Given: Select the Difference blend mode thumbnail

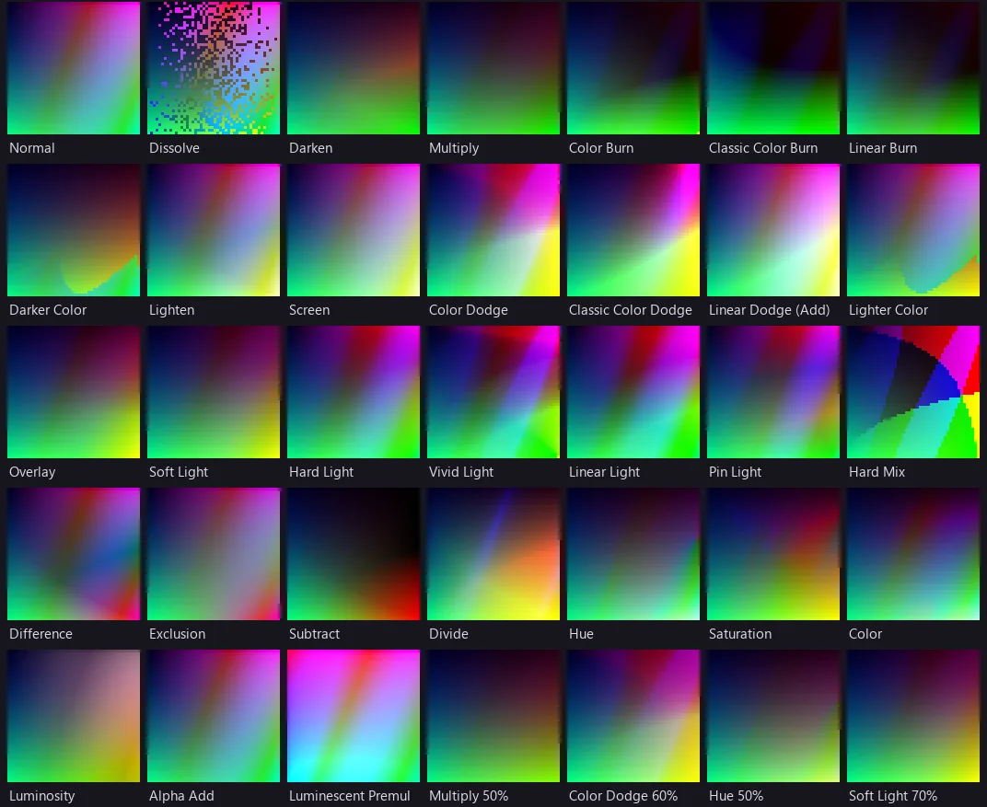Looking at the screenshot, I should click(x=74, y=554).
